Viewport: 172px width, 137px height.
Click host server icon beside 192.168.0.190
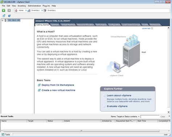(5, 20)
